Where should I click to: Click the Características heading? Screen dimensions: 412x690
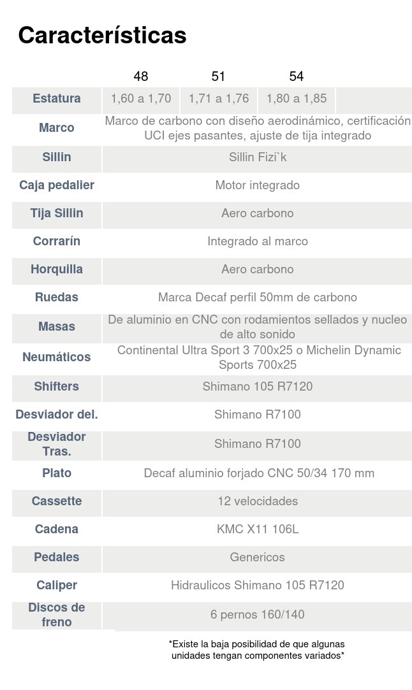(x=102, y=35)
